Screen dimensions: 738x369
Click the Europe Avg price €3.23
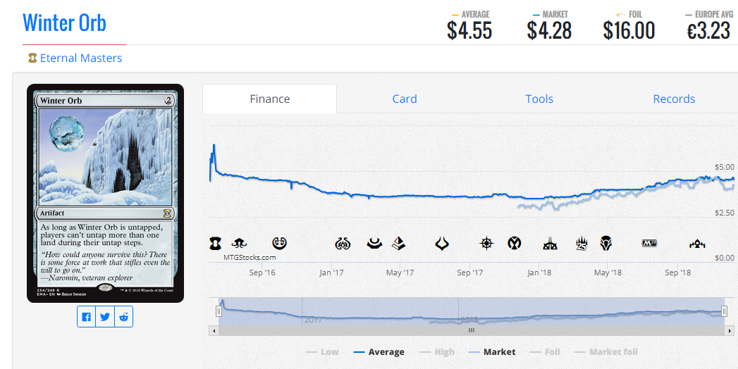(x=708, y=30)
